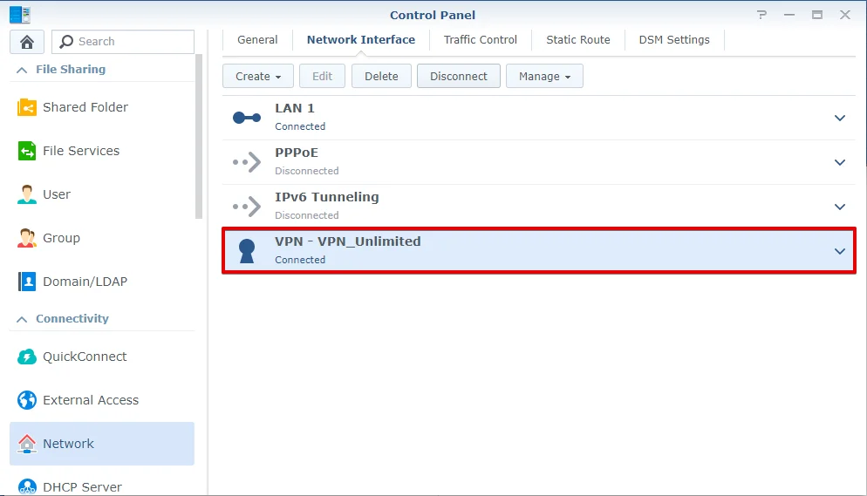Image resolution: width=867 pixels, height=496 pixels.
Task: Expand the IPv6 Tunneling details
Action: [840, 207]
